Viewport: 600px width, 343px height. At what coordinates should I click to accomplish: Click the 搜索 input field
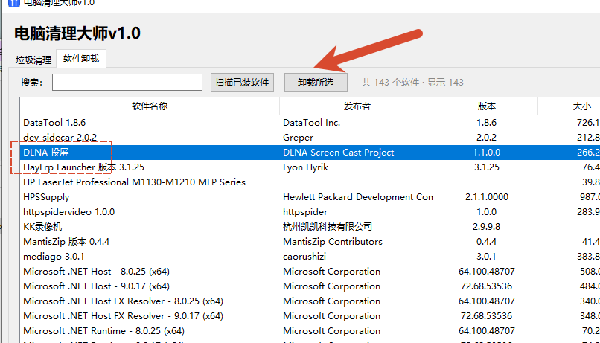[x=127, y=82]
